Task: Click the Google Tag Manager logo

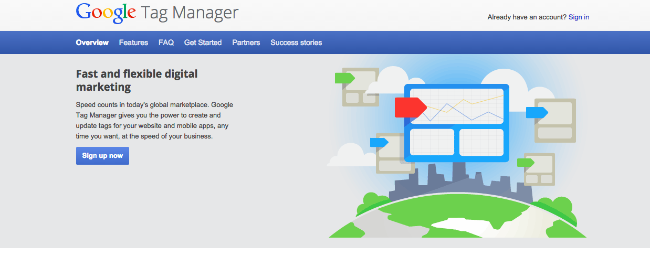Action: point(157,12)
